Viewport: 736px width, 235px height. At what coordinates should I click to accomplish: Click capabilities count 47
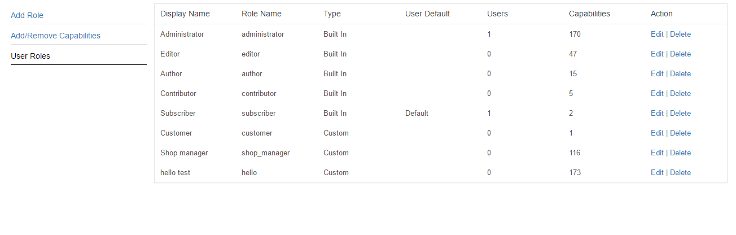click(x=573, y=54)
